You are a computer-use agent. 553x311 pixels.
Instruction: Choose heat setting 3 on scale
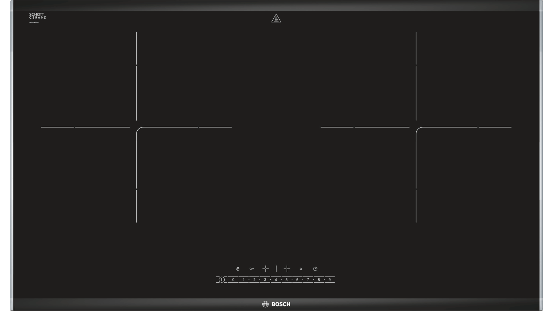(265, 280)
